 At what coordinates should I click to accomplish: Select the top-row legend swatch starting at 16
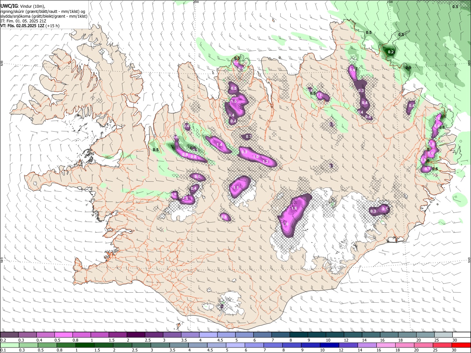click(x=389, y=335)
